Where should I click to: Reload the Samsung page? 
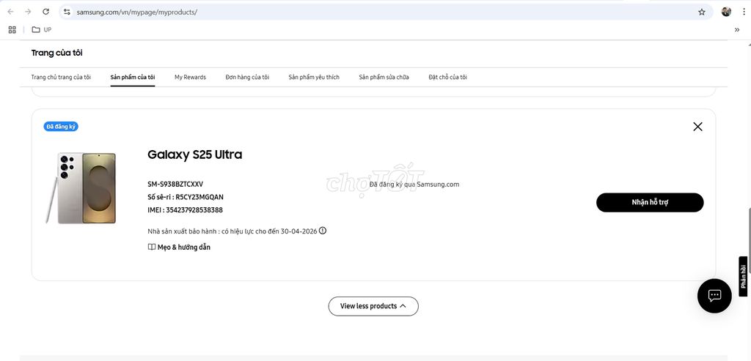pyautogui.click(x=45, y=12)
